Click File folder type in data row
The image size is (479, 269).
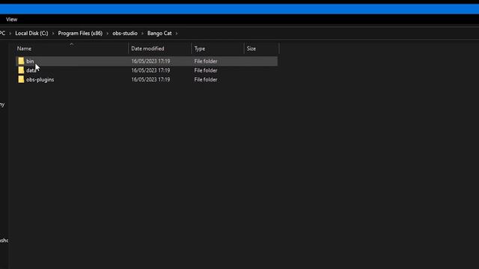point(206,70)
